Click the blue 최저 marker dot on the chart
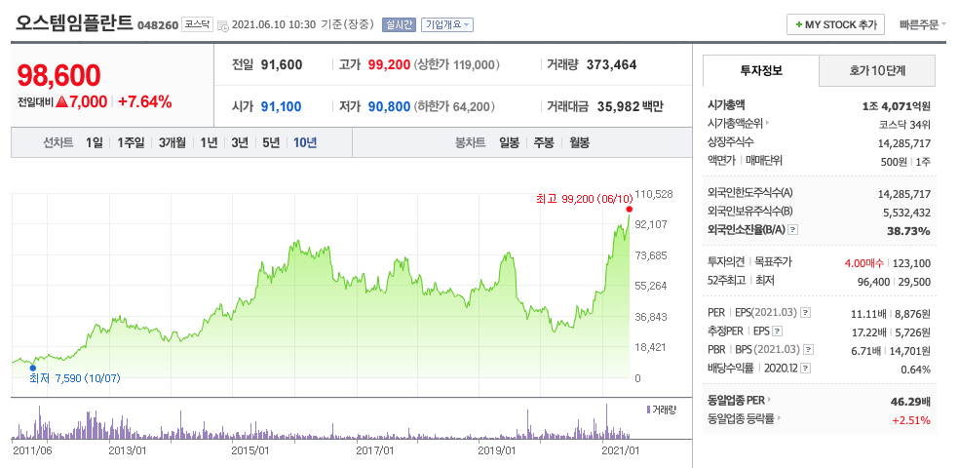Viewport: 959px width, 468px height. coord(32,368)
